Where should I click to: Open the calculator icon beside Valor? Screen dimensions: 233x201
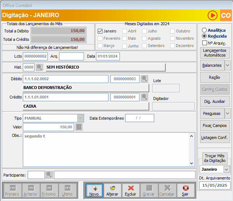[79, 127]
